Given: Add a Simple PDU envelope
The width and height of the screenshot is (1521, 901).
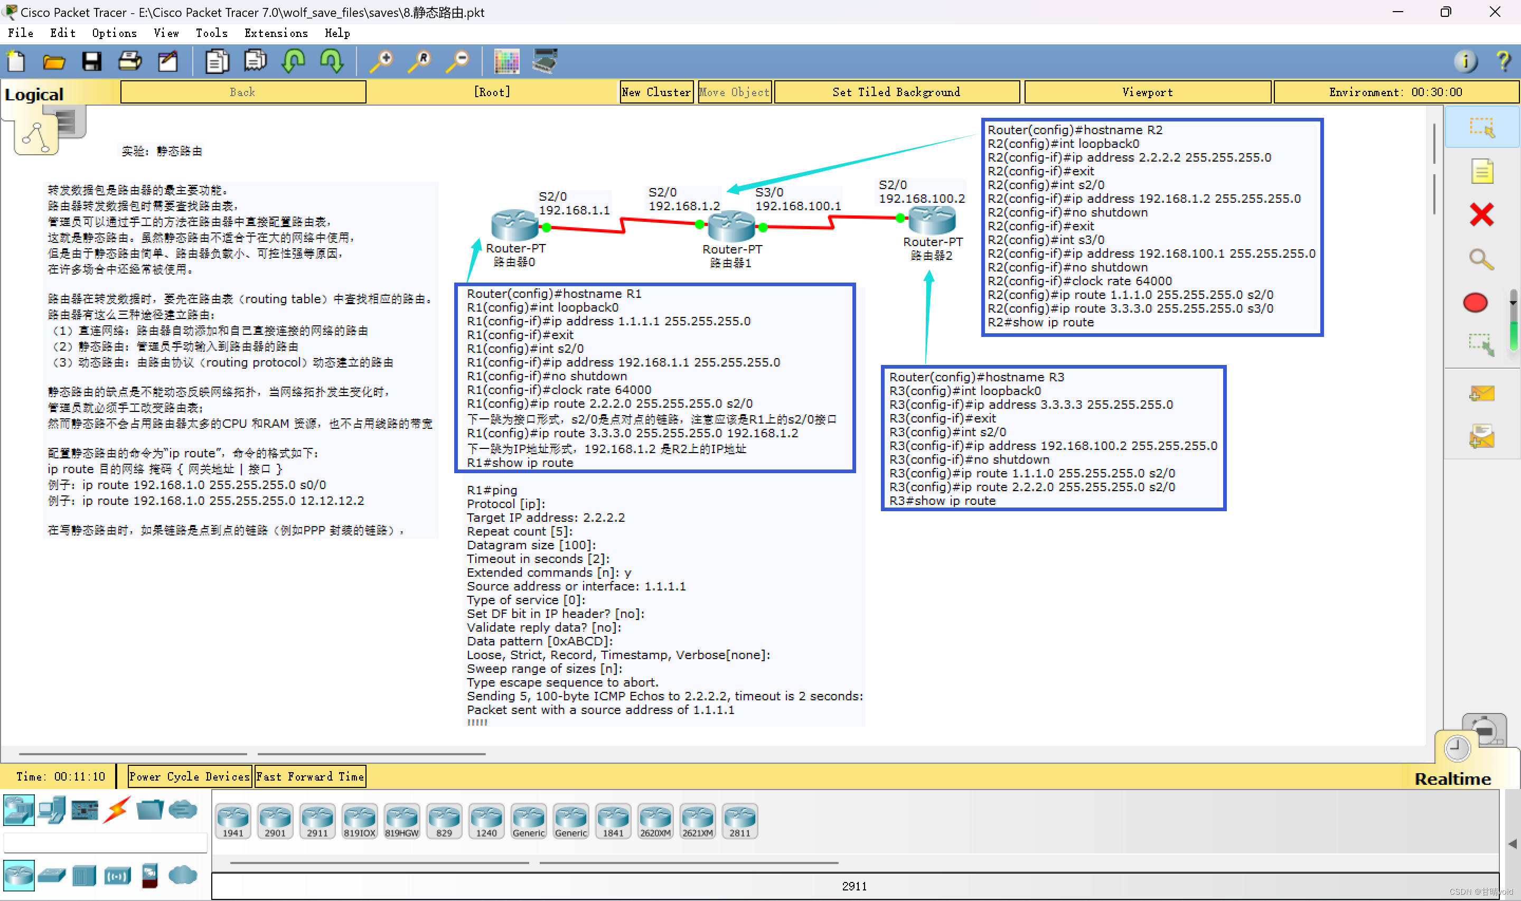Looking at the screenshot, I should point(1481,394).
